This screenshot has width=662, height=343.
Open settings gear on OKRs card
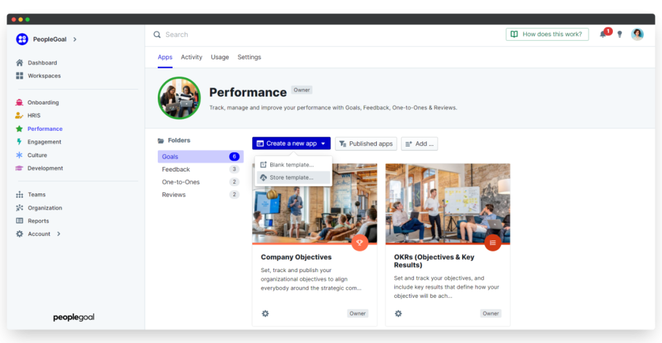pyautogui.click(x=398, y=313)
